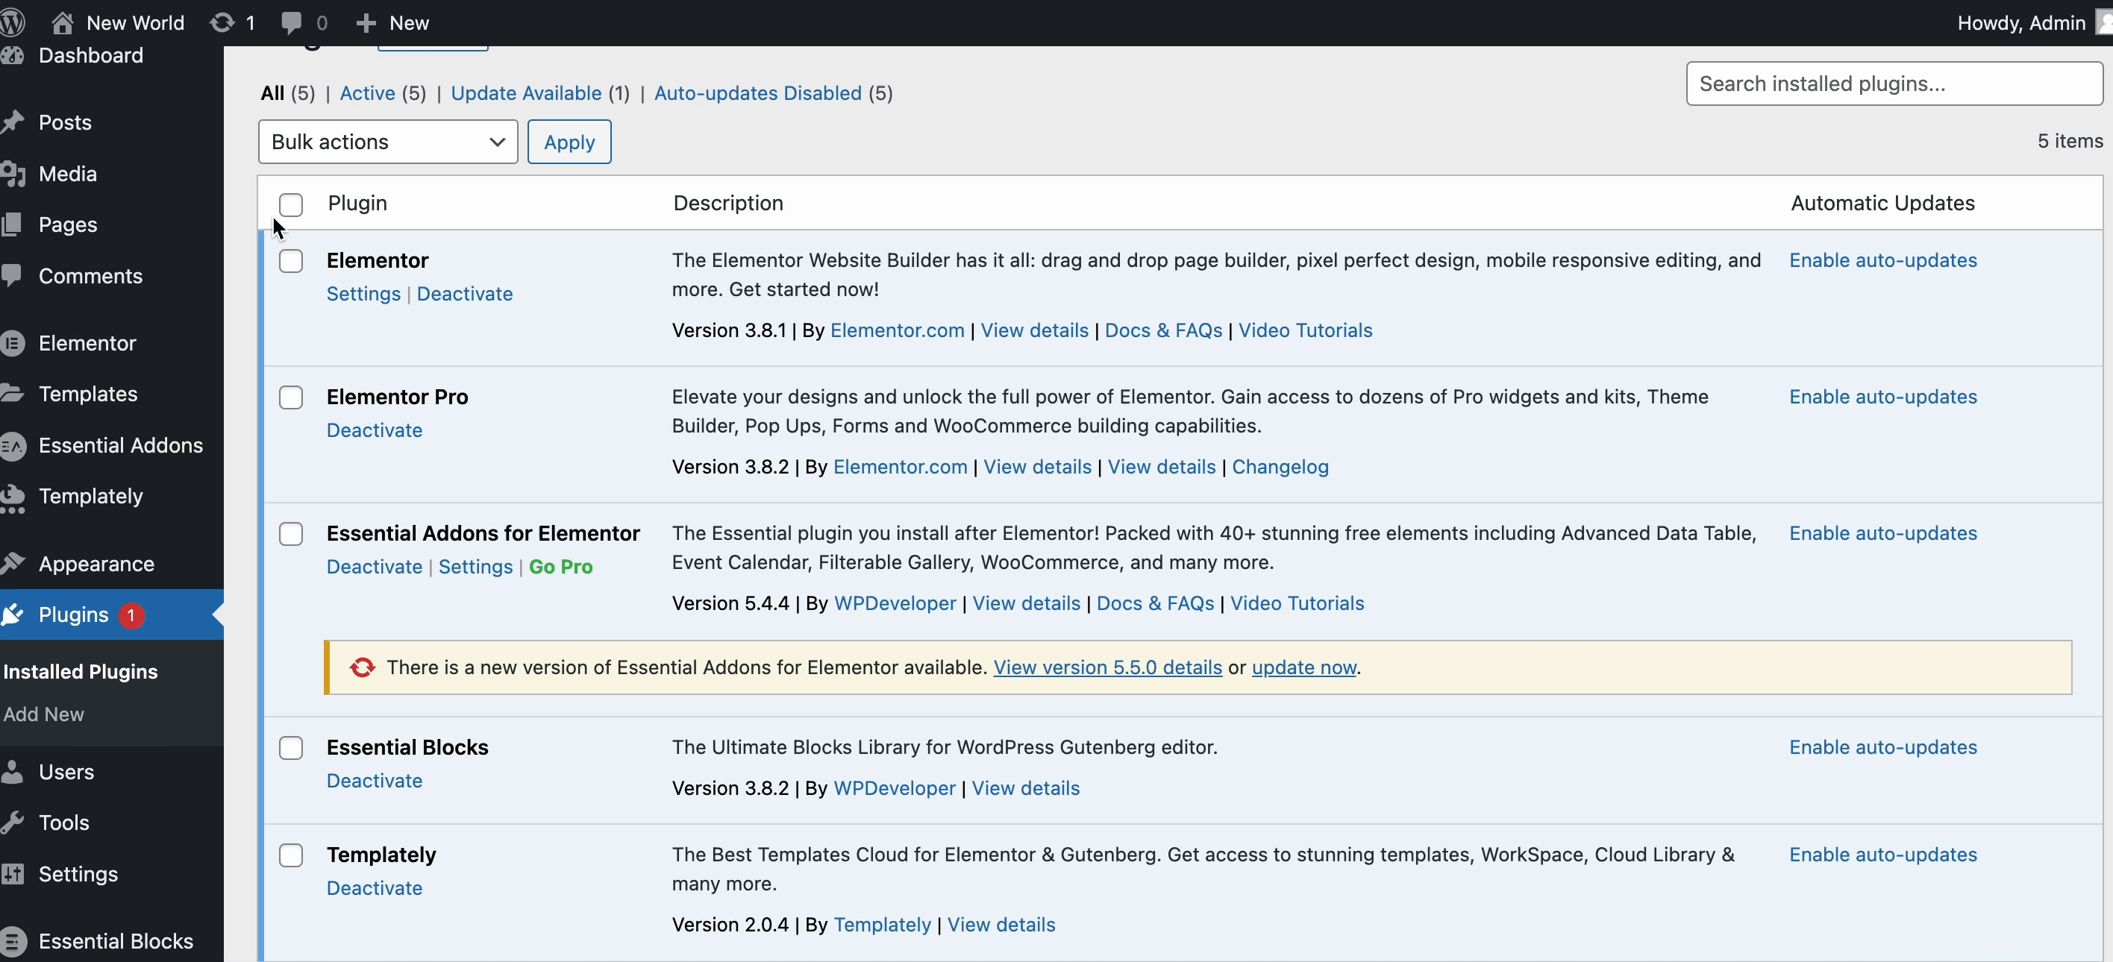Click the Tools wrench icon in sidebar

coord(12,822)
